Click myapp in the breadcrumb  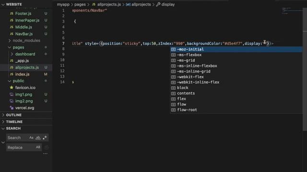[x=63, y=4]
